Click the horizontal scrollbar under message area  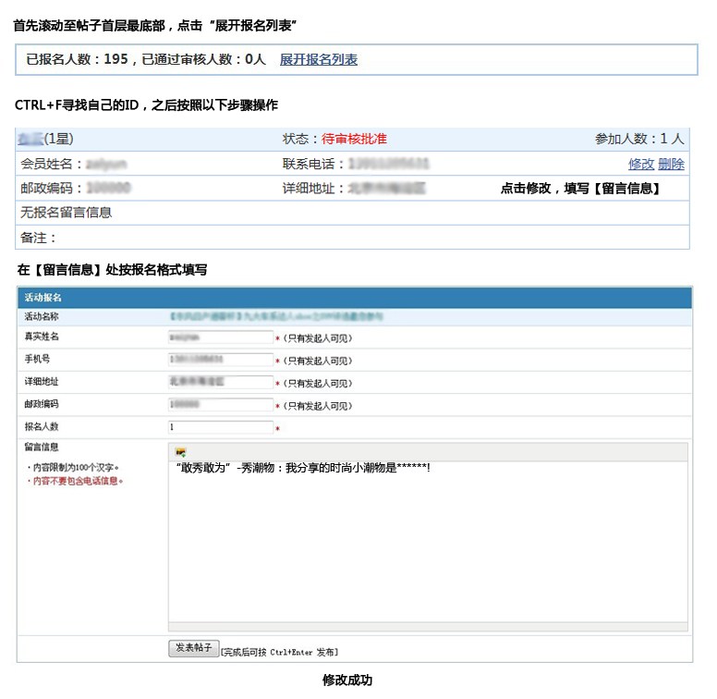click(x=427, y=627)
